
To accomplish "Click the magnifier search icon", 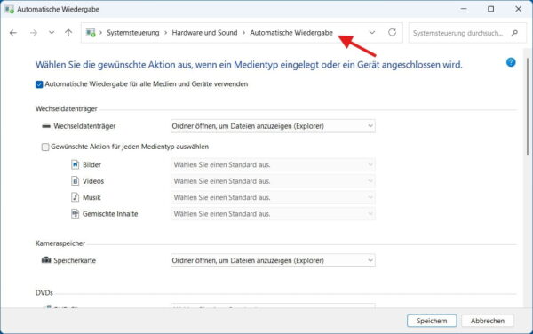I will pyautogui.click(x=514, y=33).
